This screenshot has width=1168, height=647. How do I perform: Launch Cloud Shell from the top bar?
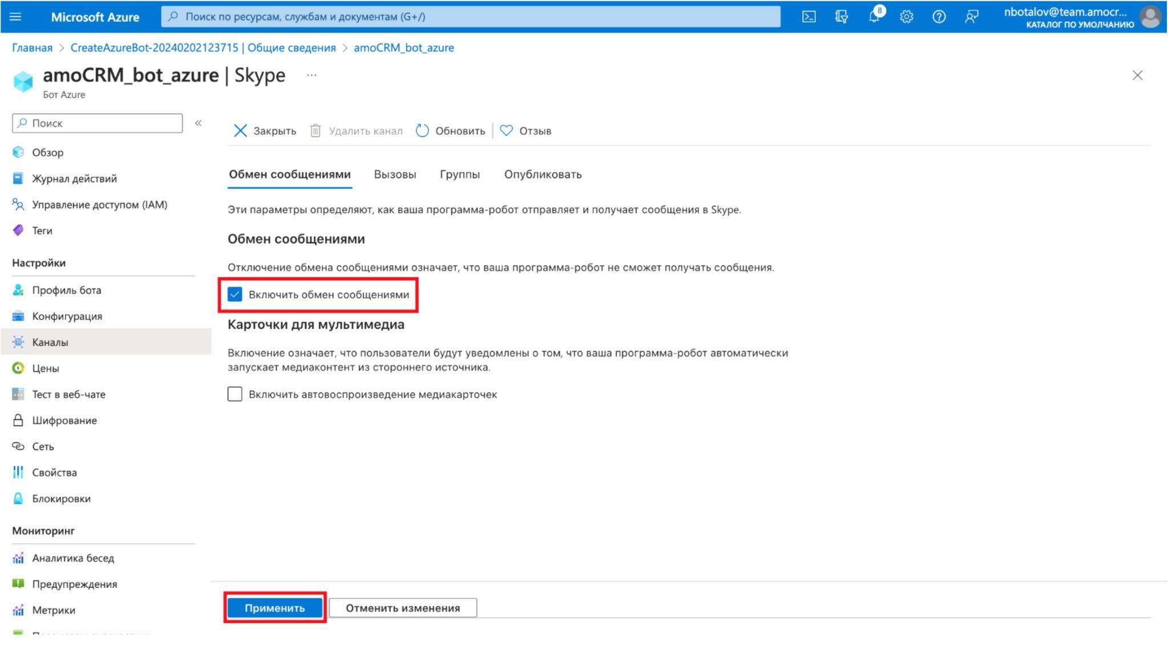point(809,17)
